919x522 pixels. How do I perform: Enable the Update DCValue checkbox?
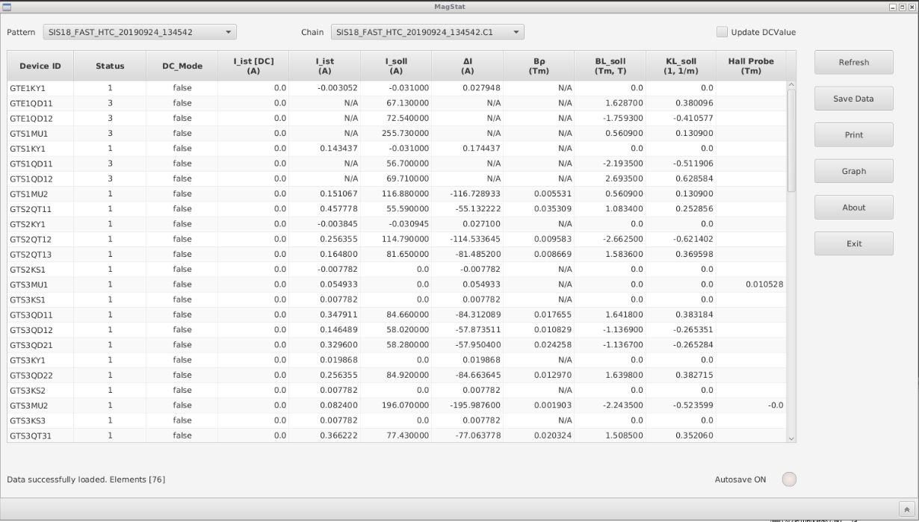pos(722,32)
